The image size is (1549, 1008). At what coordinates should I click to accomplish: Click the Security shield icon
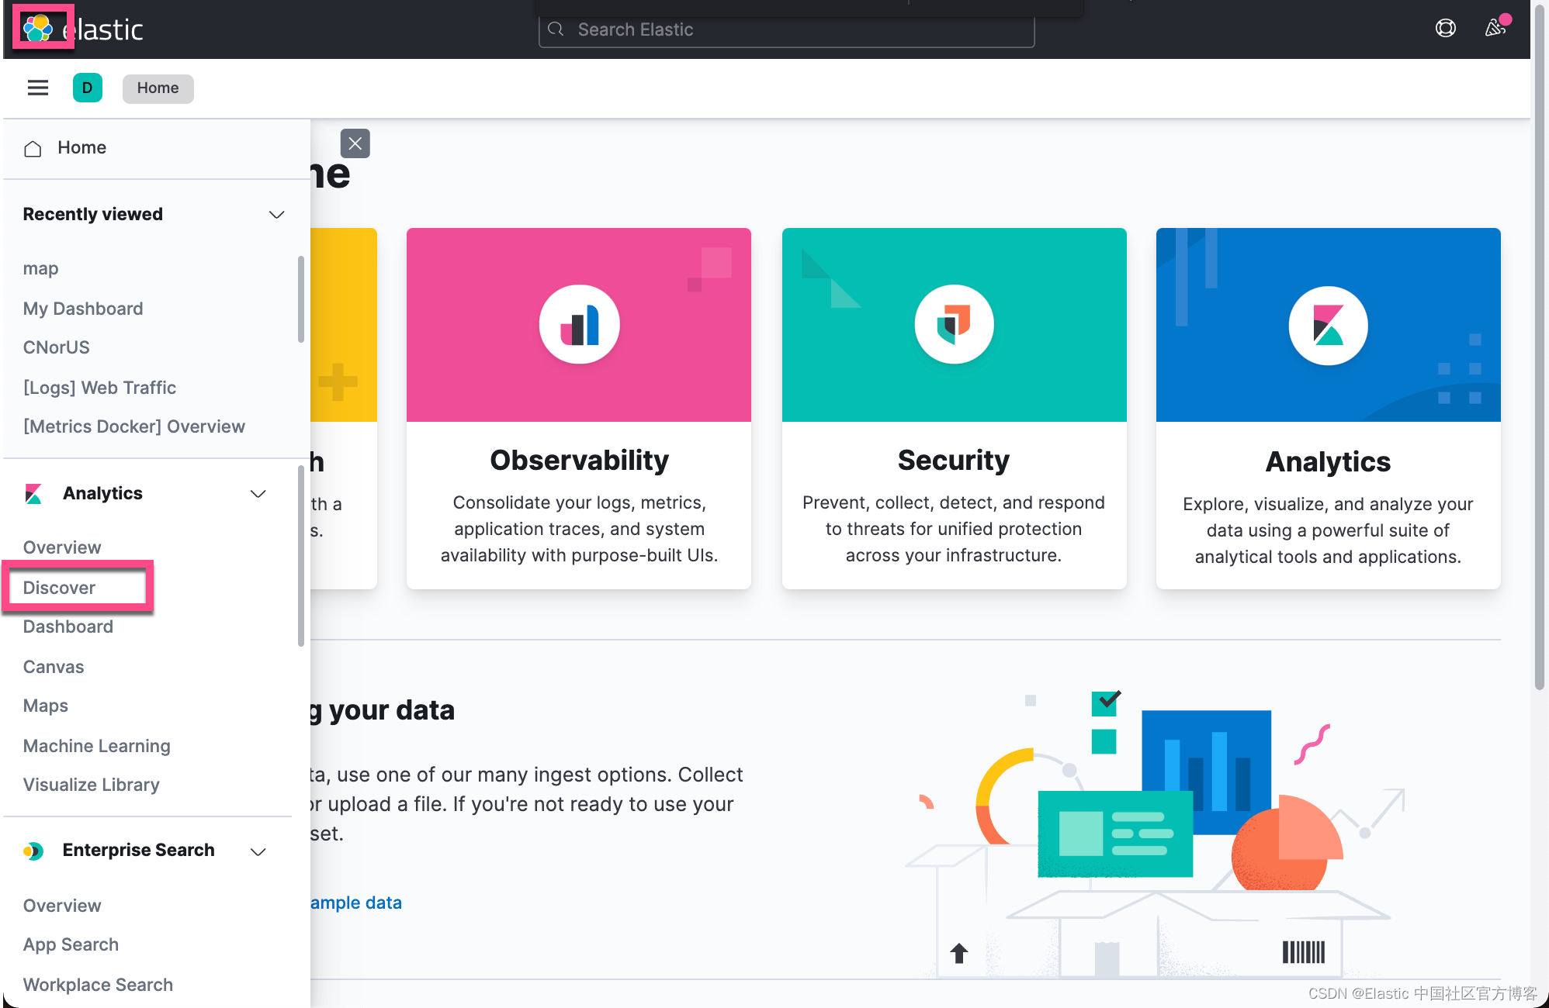click(x=954, y=324)
